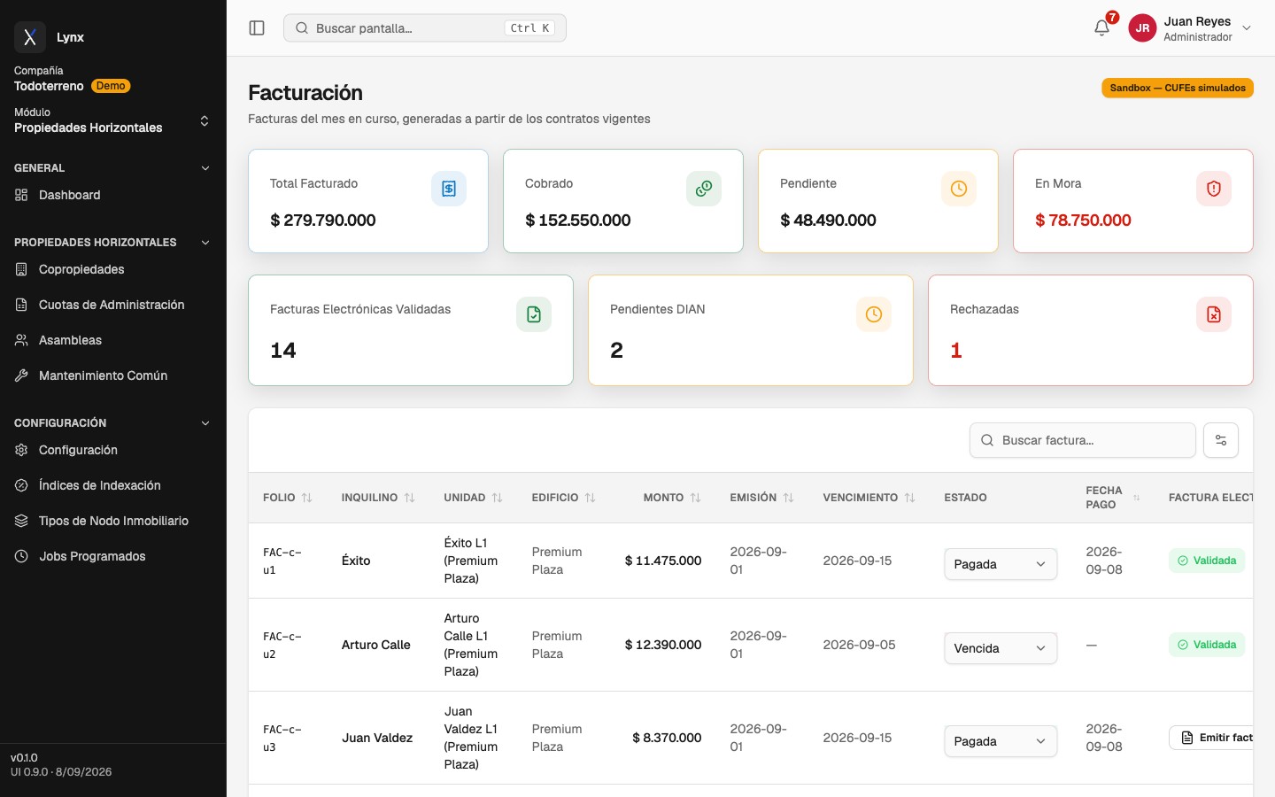Open the Vencida status dropdown for Arturo Calle

tap(1001, 648)
